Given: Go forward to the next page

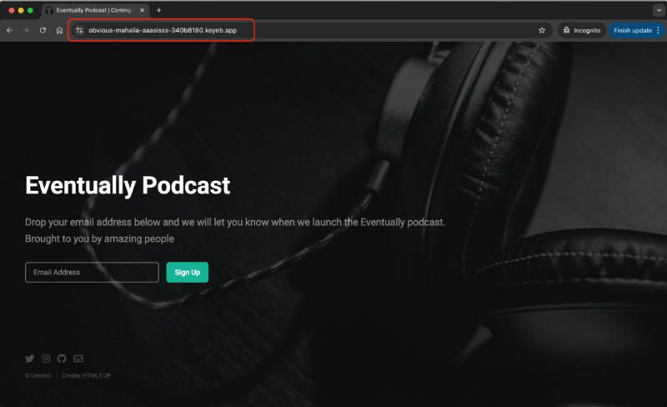Looking at the screenshot, I should 26,30.
